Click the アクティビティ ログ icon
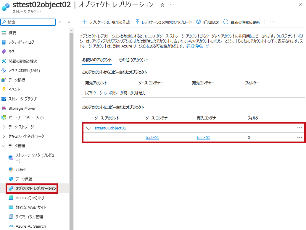Viewport: 306px width, 230px height. (x=4, y=42)
